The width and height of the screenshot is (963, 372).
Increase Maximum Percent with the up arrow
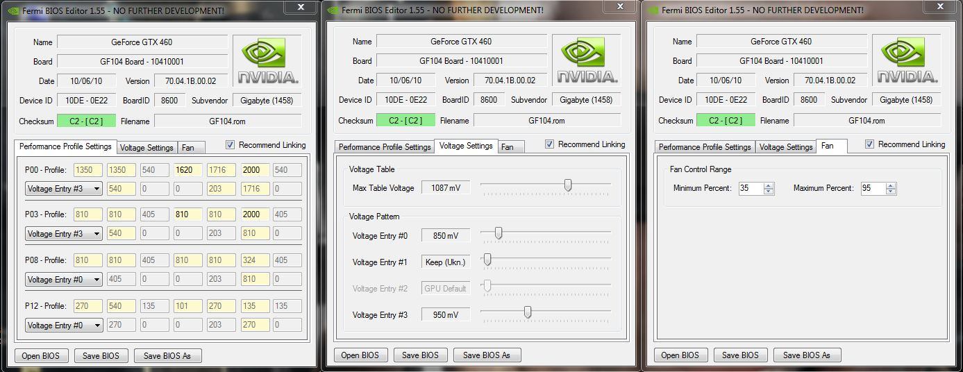(x=891, y=186)
